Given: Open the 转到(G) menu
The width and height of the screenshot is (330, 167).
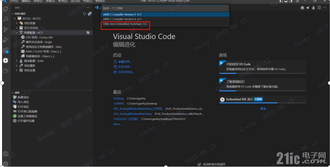Looking at the screenshot, I should [63, 1].
